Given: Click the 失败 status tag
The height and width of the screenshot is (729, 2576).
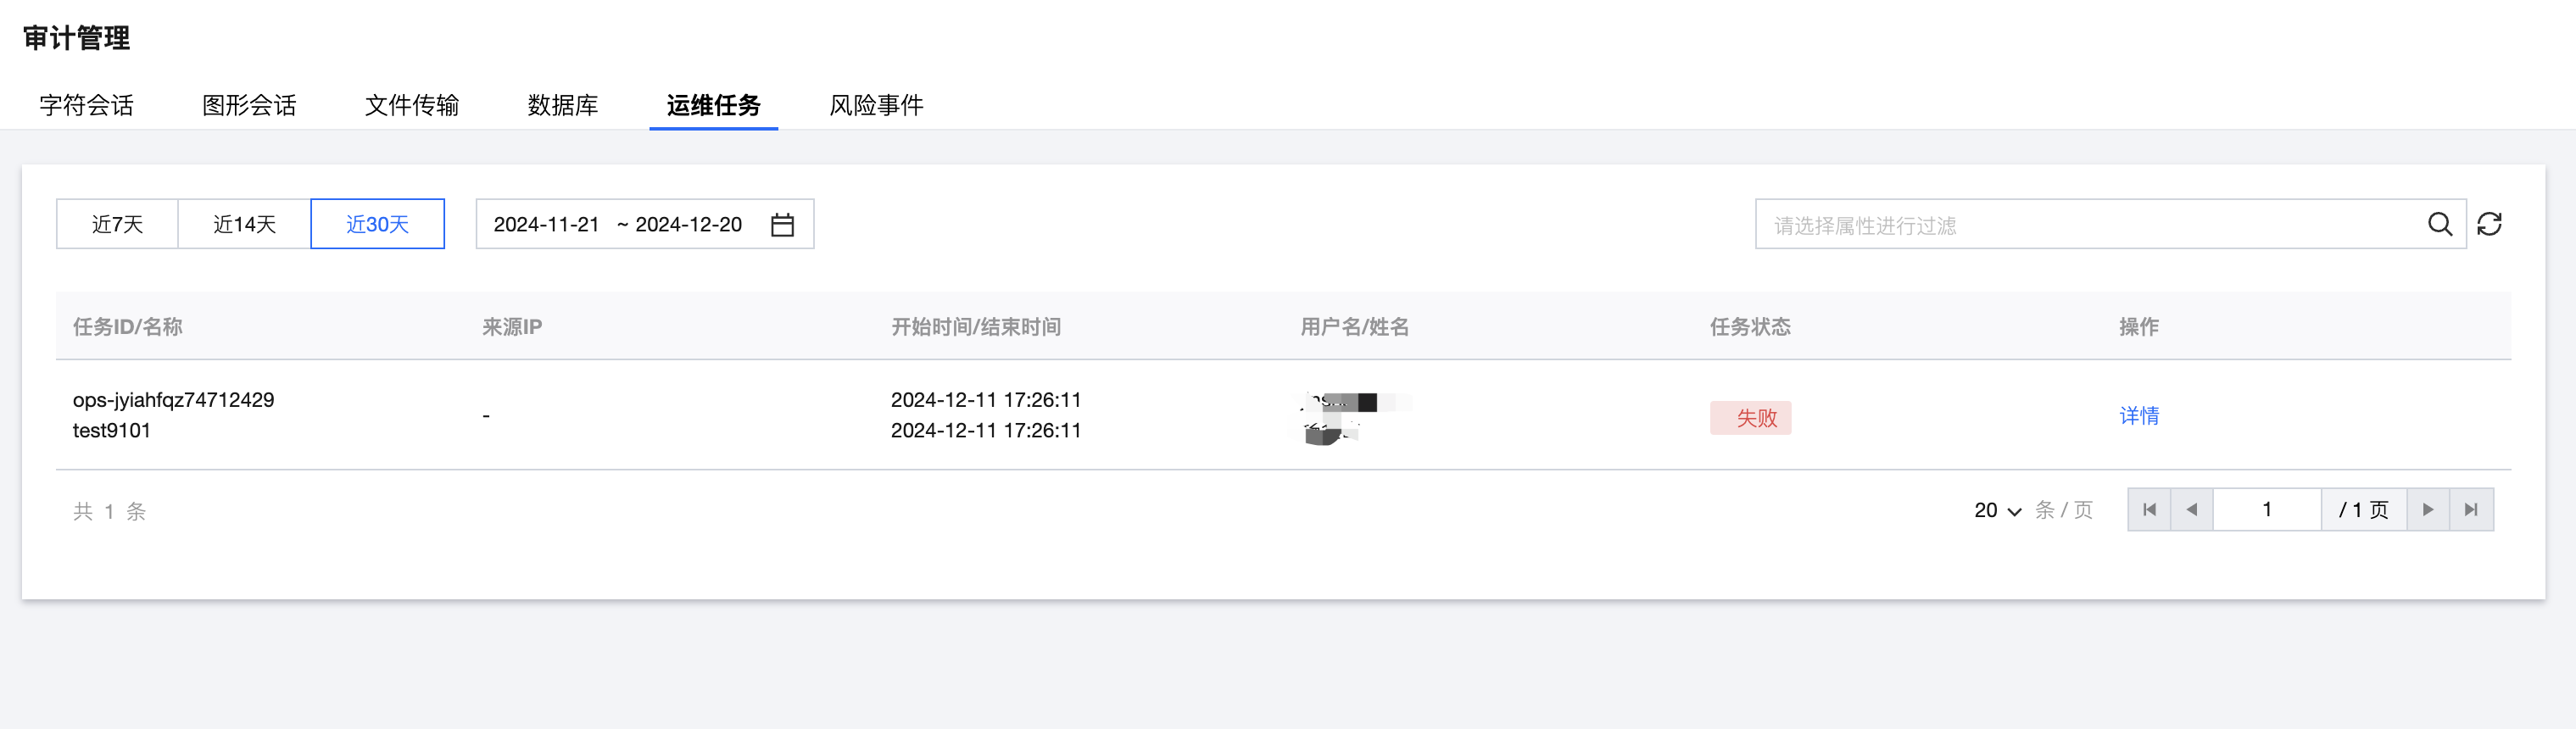Looking at the screenshot, I should point(1750,417).
